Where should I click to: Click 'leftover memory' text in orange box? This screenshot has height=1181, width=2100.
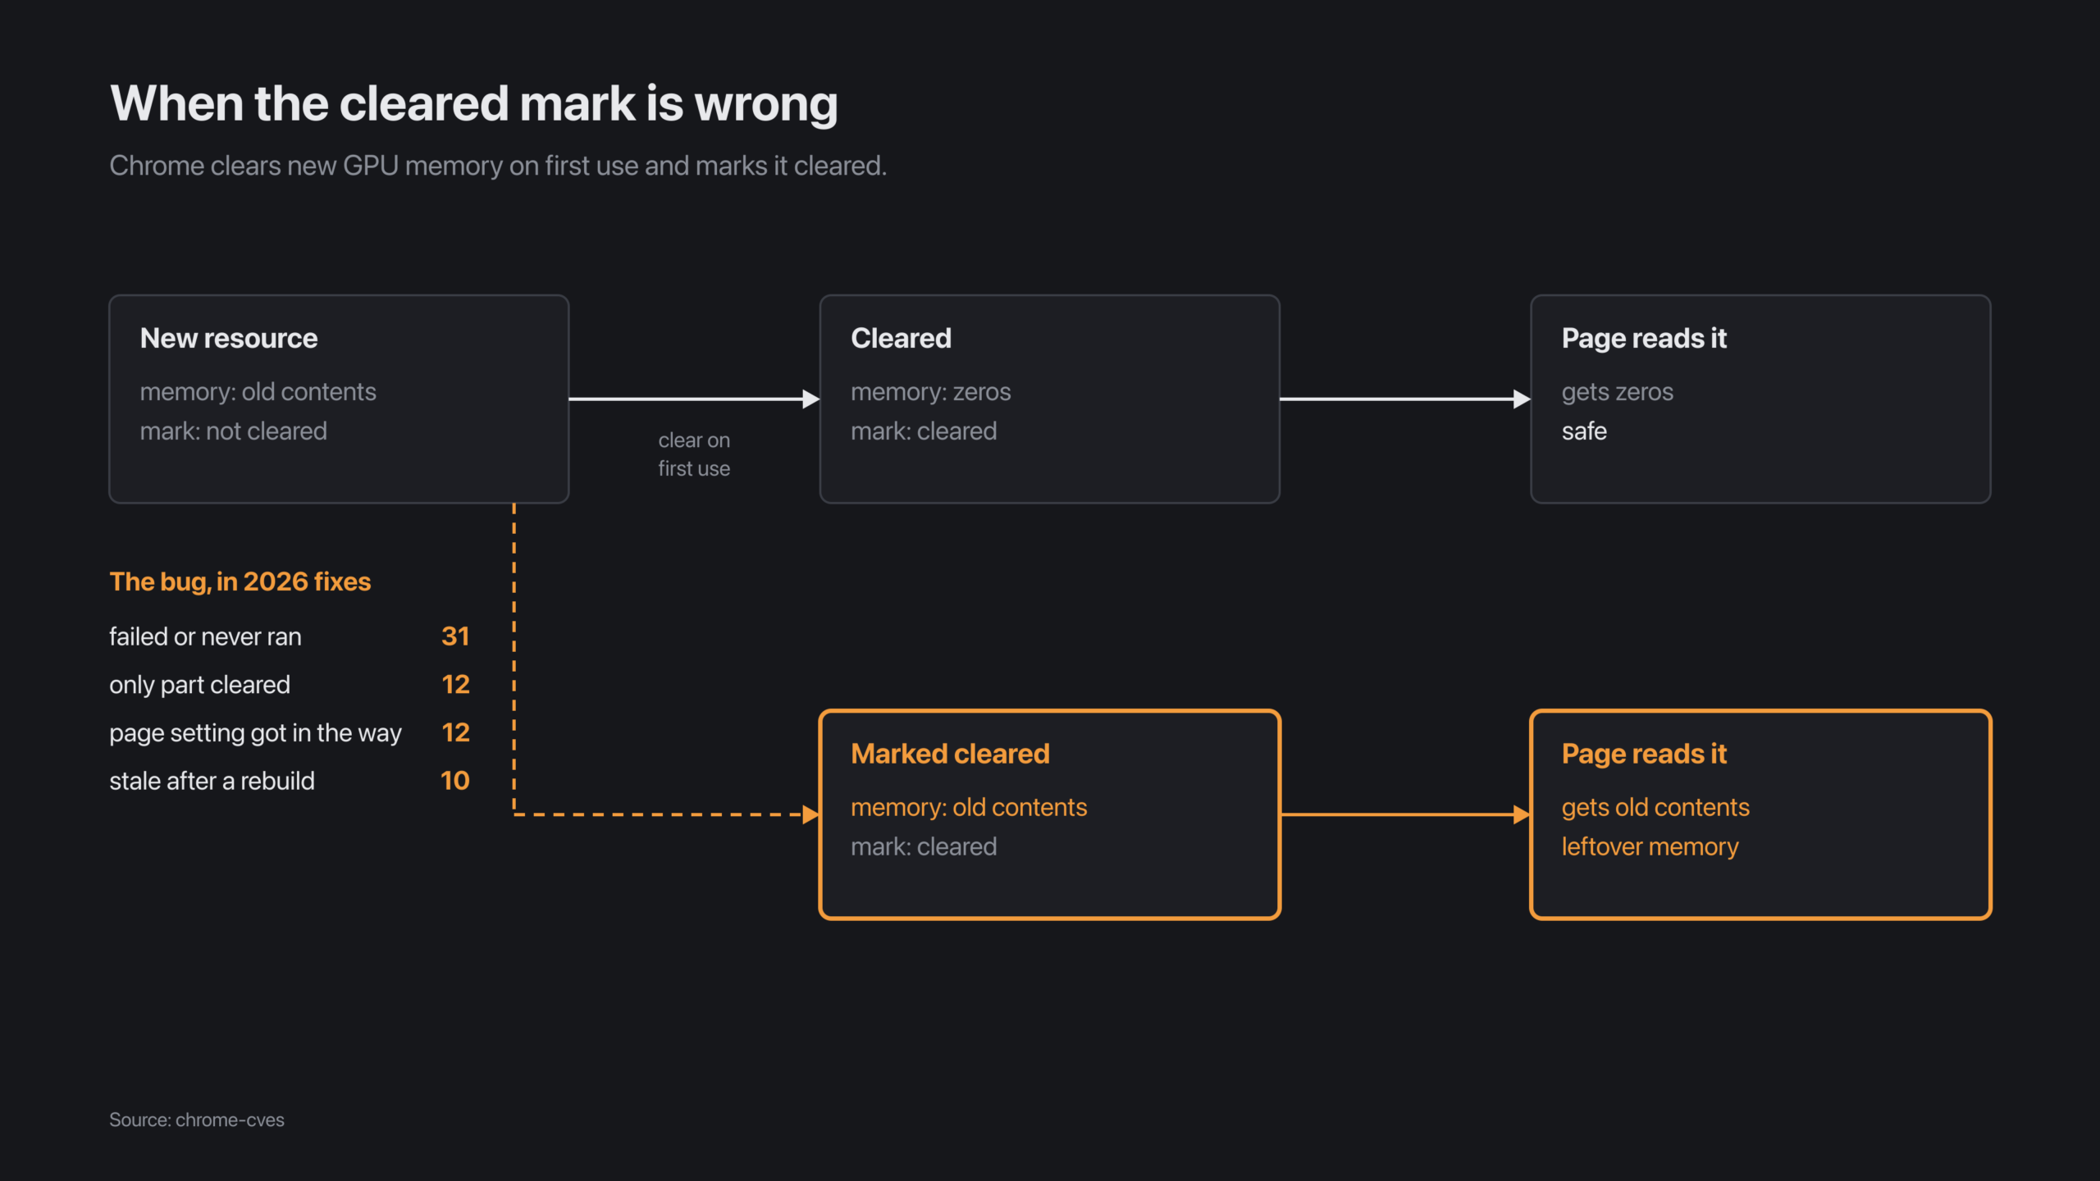pyautogui.click(x=1650, y=846)
